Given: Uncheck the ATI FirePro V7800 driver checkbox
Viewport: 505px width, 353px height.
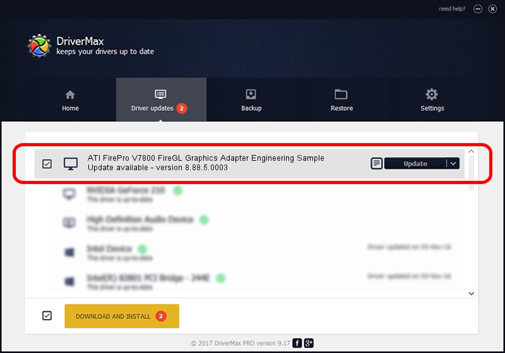Looking at the screenshot, I should tap(47, 164).
